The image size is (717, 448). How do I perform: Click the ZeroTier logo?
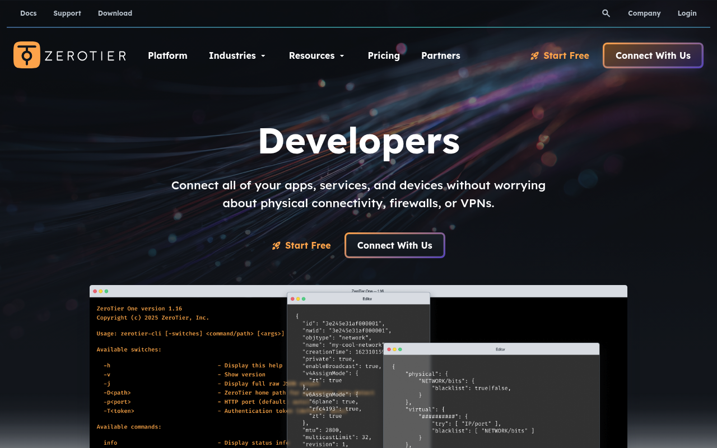coord(70,55)
